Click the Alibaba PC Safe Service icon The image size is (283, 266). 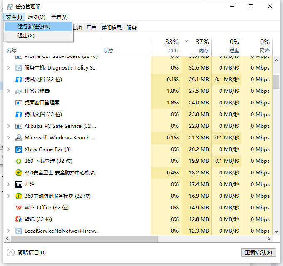[x=19, y=126]
